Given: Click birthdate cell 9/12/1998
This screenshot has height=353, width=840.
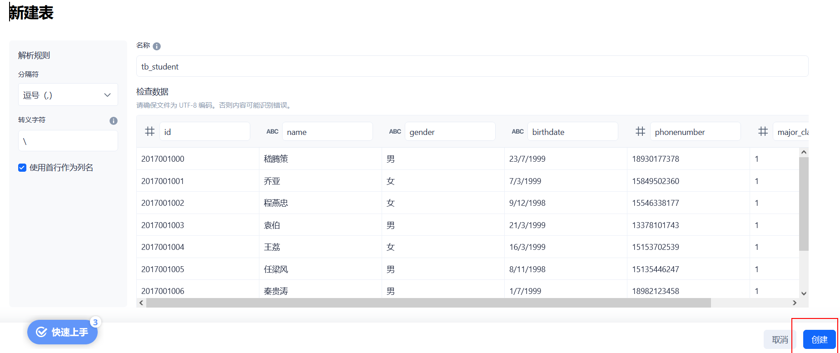Looking at the screenshot, I should [566, 203].
